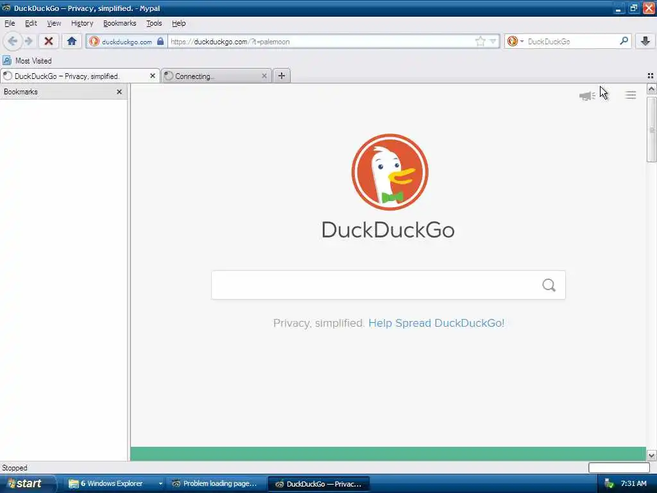Click the search magnifier in the DuckDuckGo box
Image resolution: width=657 pixels, height=493 pixels.
tap(549, 285)
